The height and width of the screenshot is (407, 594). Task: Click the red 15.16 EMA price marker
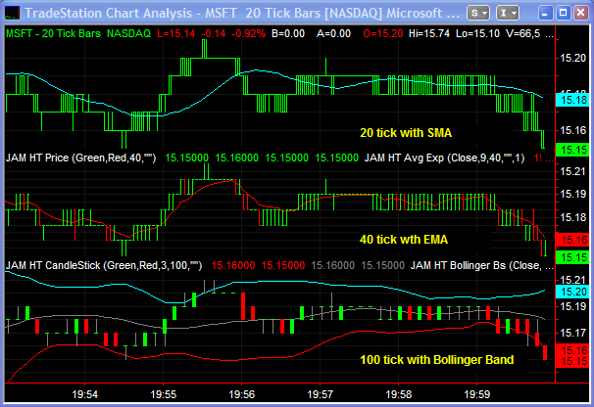pos(572,240)
